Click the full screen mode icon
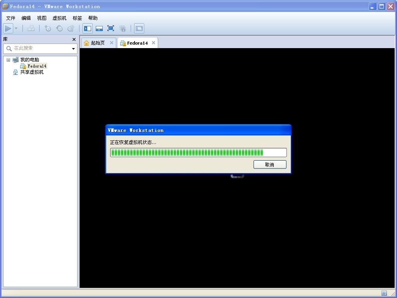The height and width of the screenshot is (298, 397). [110, 28]
